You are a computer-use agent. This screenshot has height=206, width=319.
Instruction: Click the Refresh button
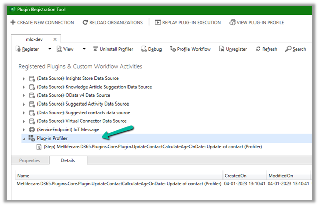point(266,49)
